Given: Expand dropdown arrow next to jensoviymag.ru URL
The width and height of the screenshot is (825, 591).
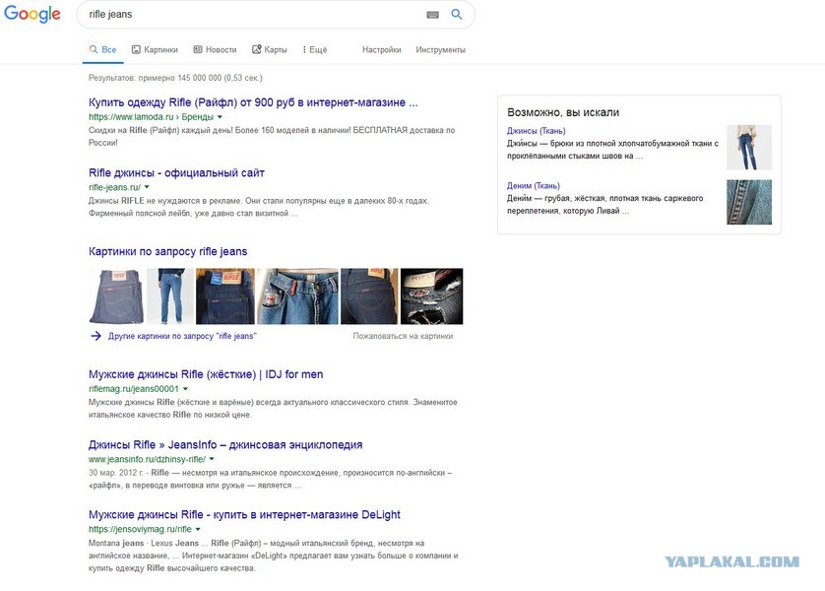Looking at the screenshot, I should pyautogui.click(x=198, y=529).
